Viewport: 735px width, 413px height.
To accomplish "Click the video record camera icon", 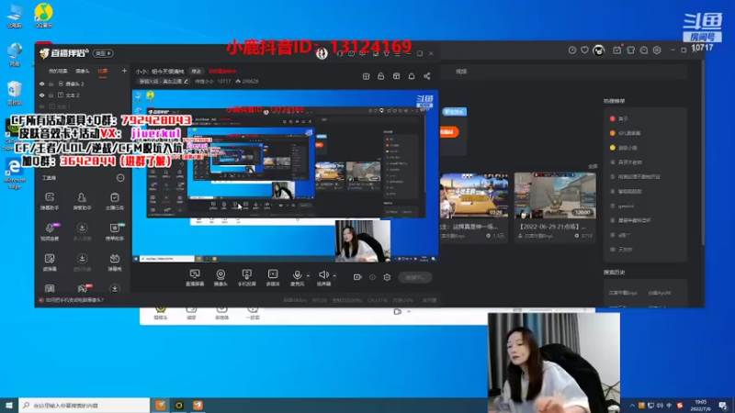I will pyautogui.click(x=357, y=277).
